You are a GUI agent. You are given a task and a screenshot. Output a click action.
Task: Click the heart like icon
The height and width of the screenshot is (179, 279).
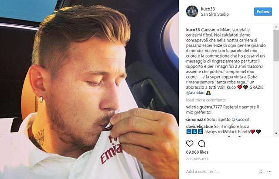pos(190,143)
